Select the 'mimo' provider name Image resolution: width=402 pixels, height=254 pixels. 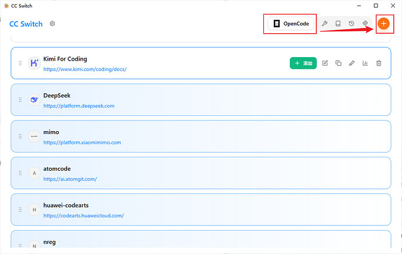(51, 132)
